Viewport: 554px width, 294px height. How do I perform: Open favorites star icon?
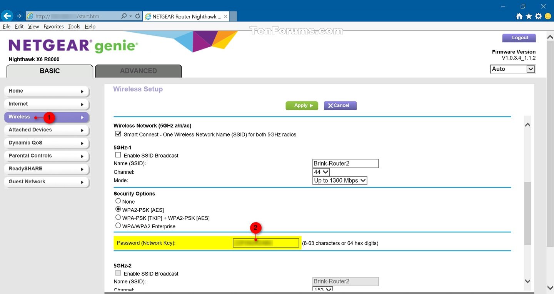tap(529, 16)
